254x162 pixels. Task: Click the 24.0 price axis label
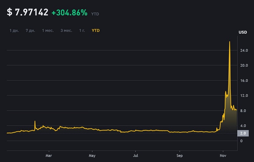244,51
